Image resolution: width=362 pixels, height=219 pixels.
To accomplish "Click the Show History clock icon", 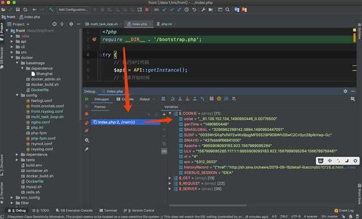I will [x=186, y=10].
